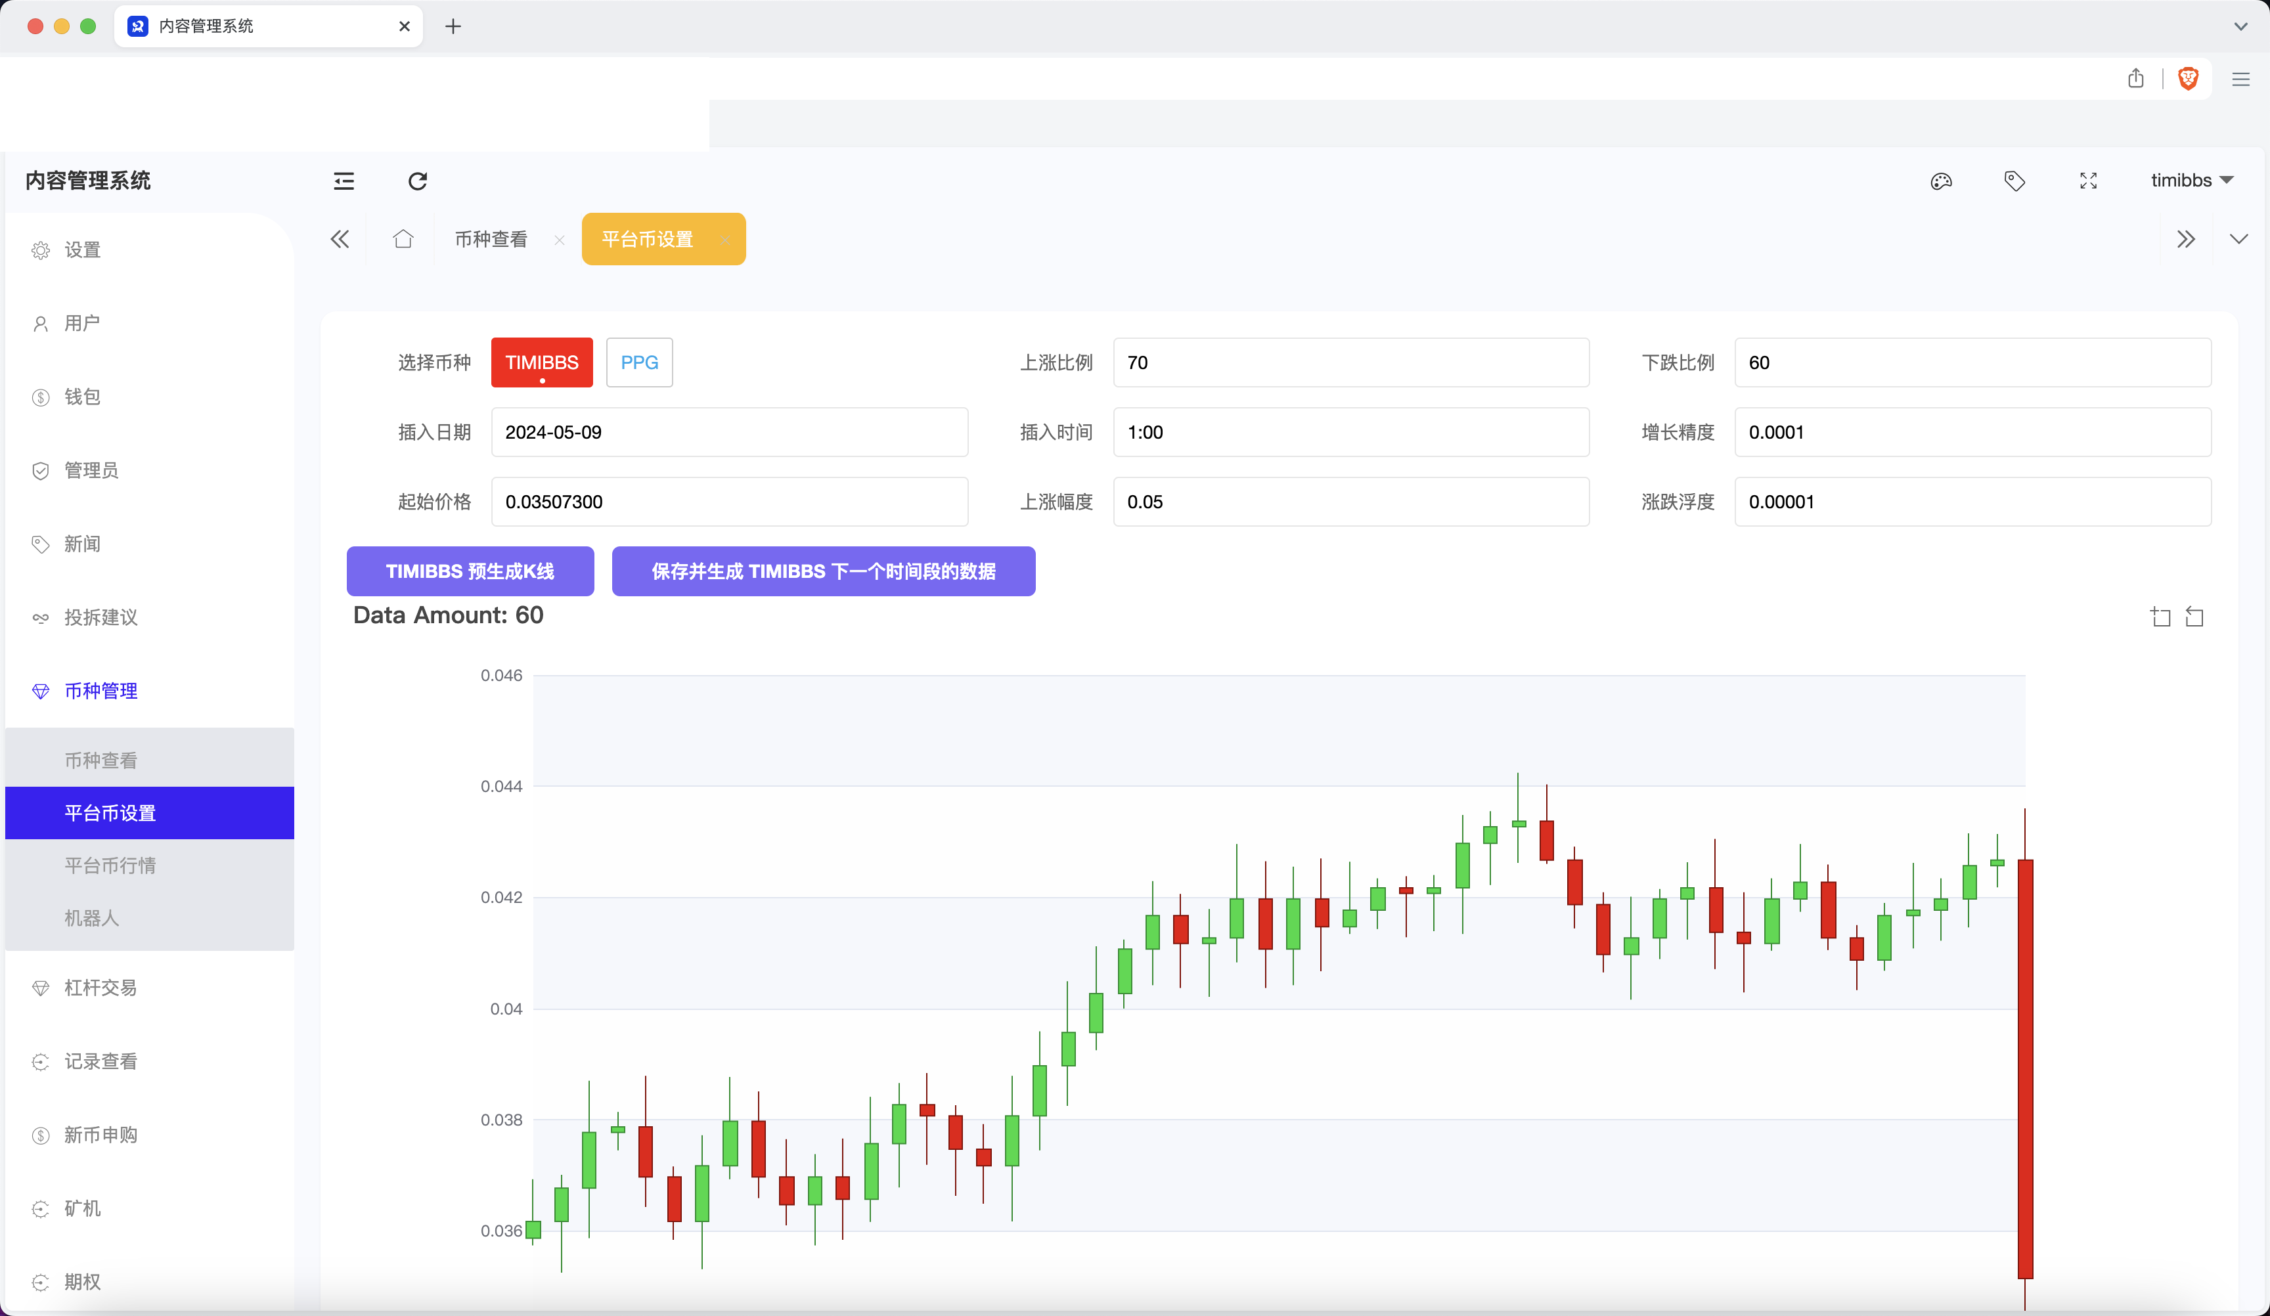Click the browser share icon
Screen dimensions: 2270x1316
(x=2136, y=78)
